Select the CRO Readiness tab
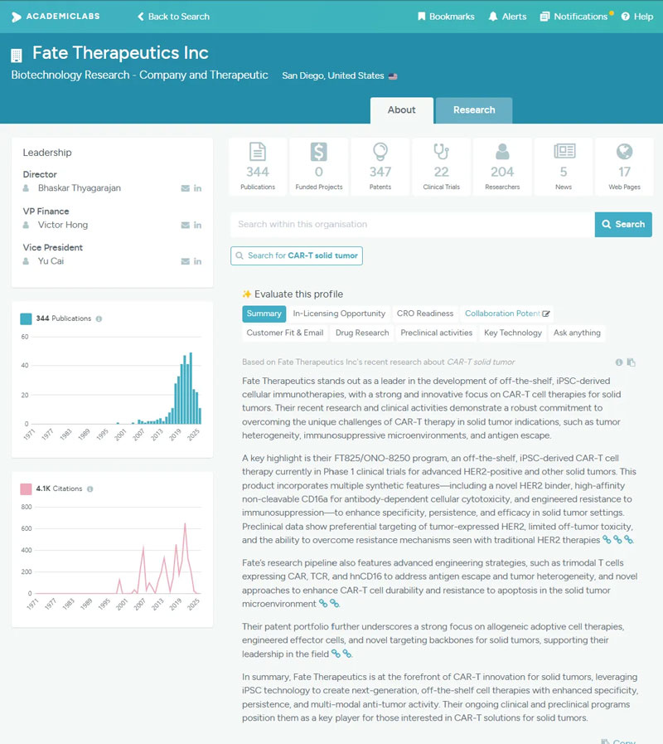Viewport: 663px width, 744px height. tap(425, 314)
